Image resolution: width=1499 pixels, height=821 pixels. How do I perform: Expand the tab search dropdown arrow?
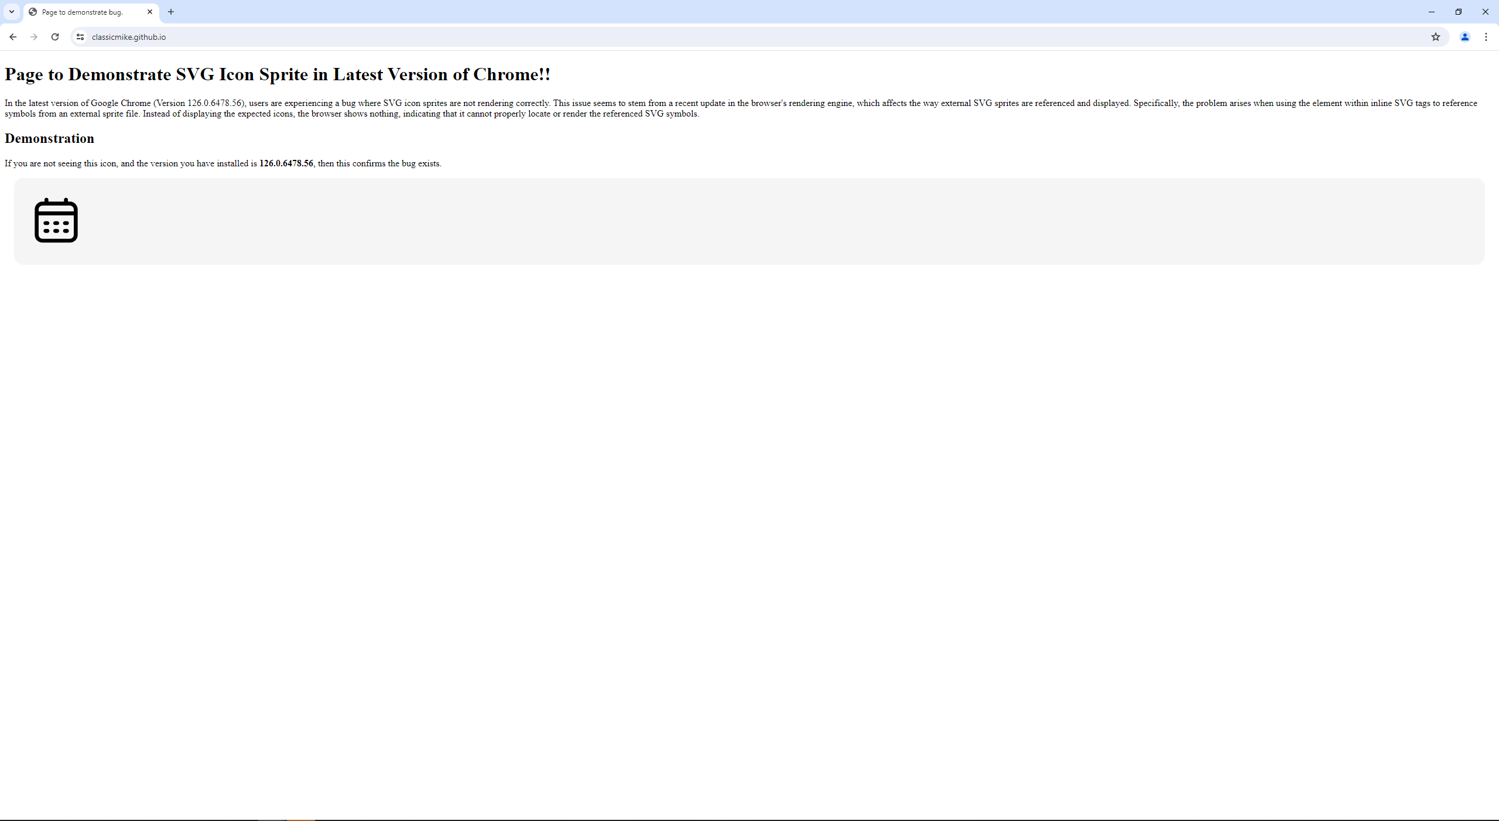(11, 12)
